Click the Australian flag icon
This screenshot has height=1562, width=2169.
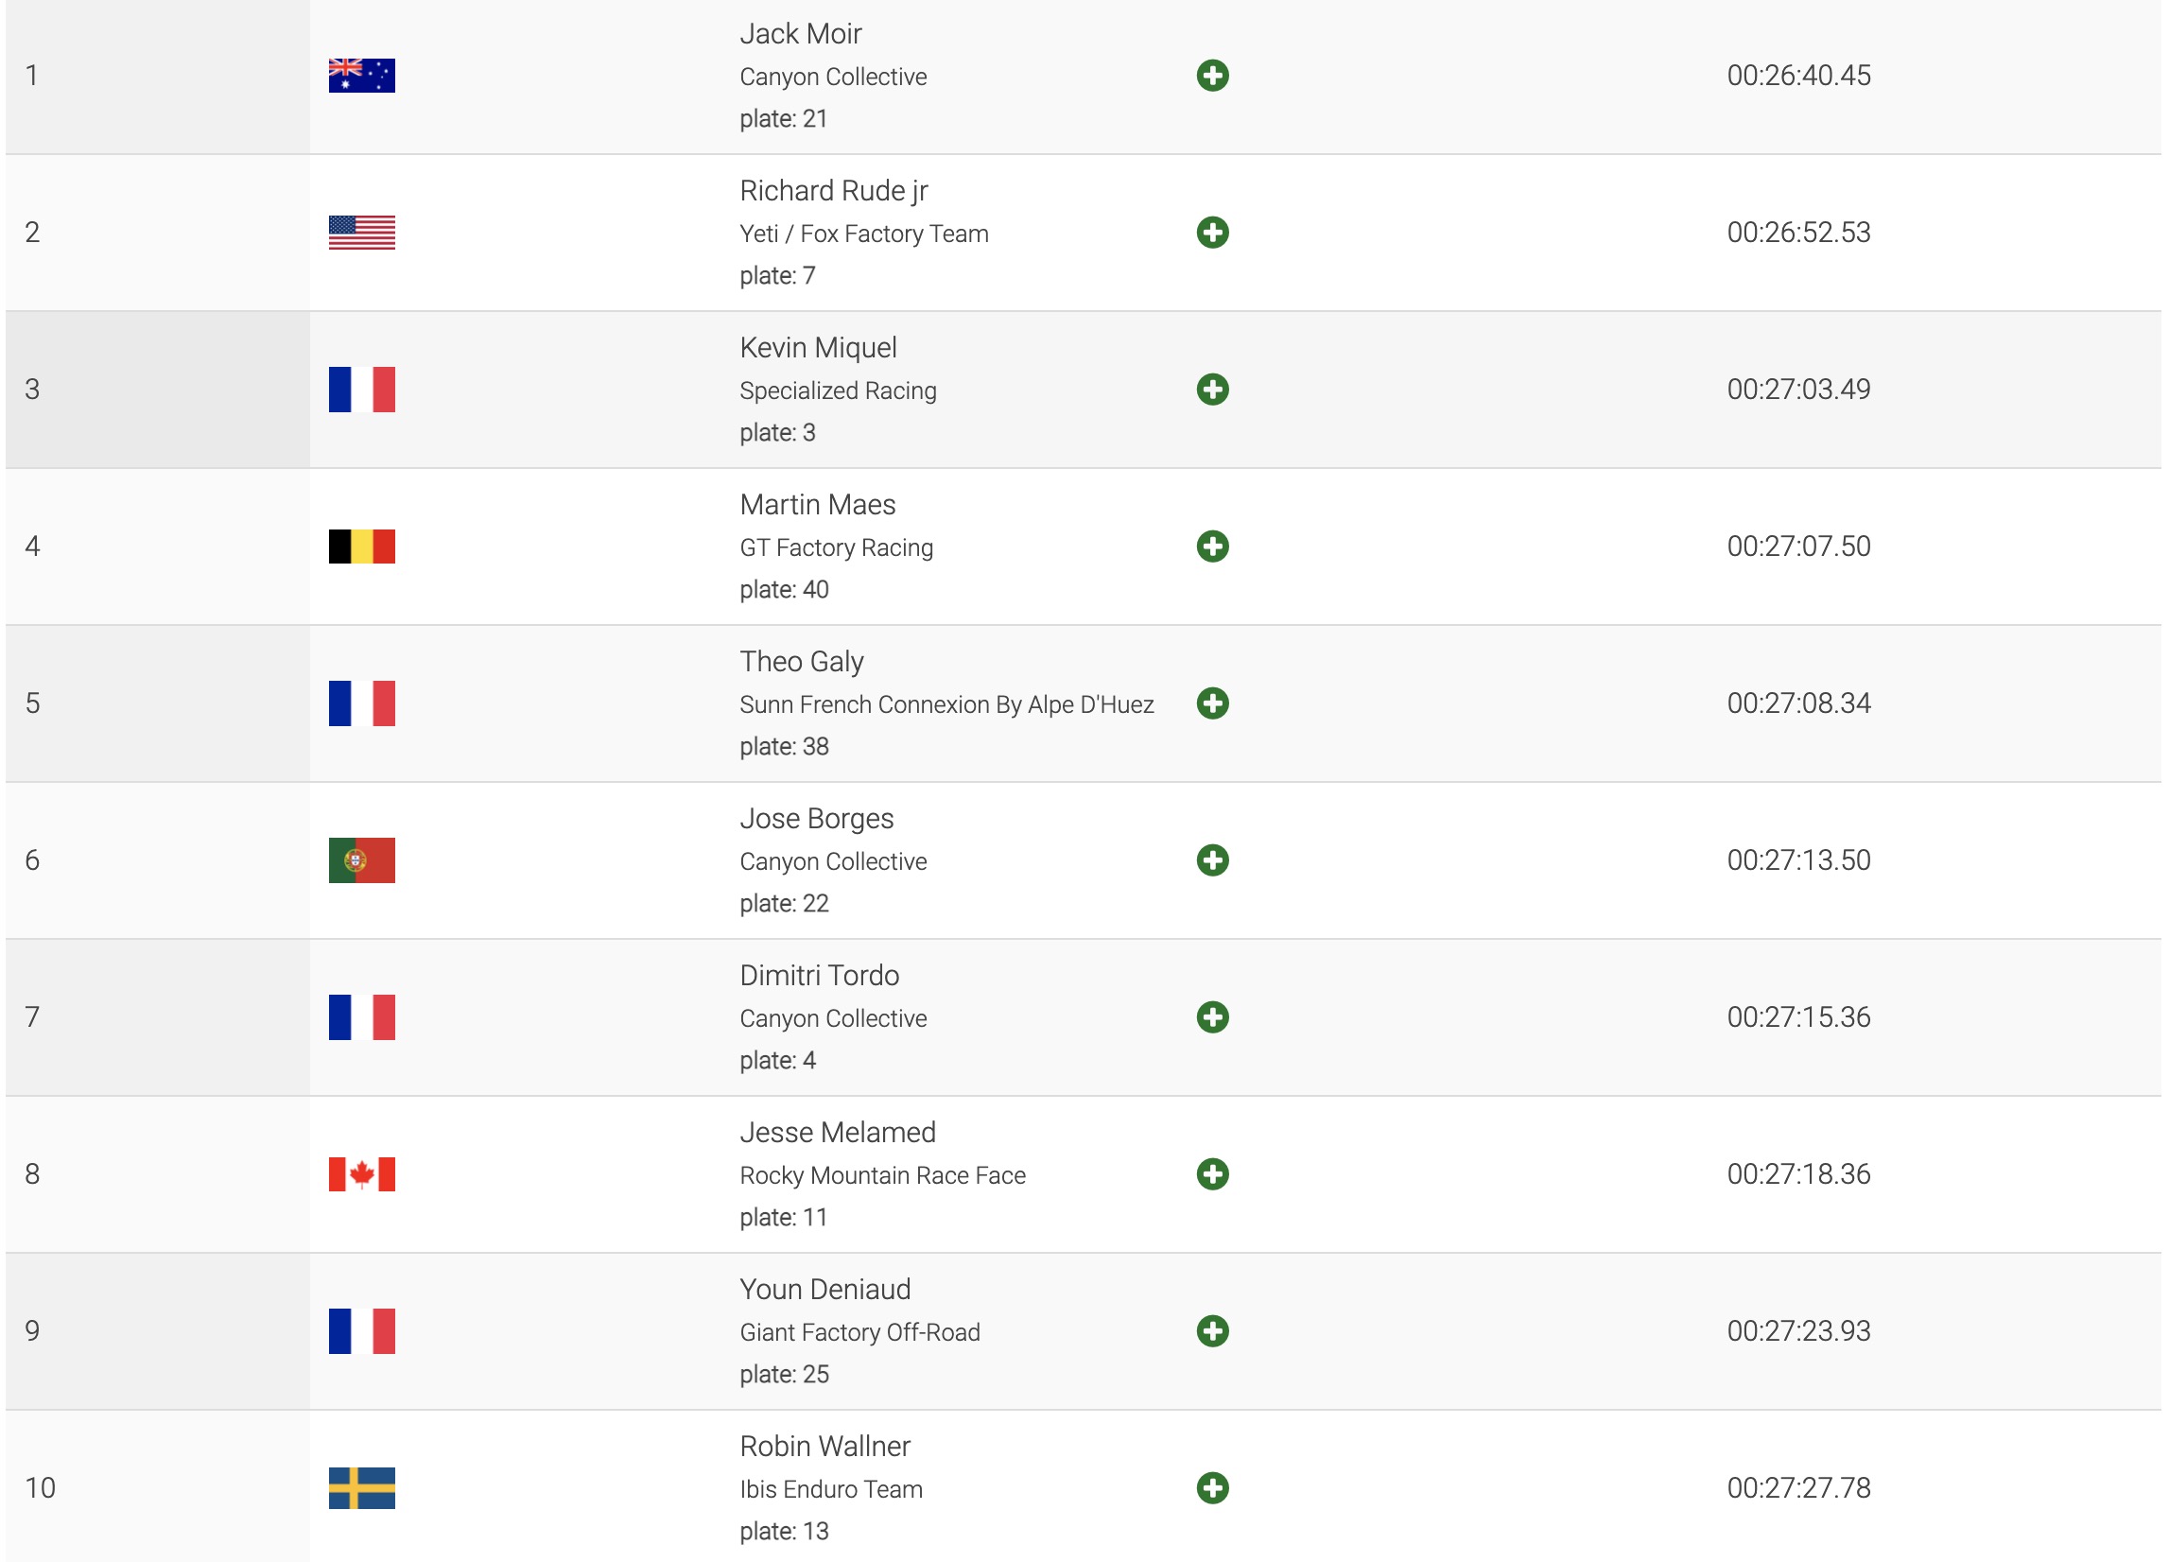361,76
